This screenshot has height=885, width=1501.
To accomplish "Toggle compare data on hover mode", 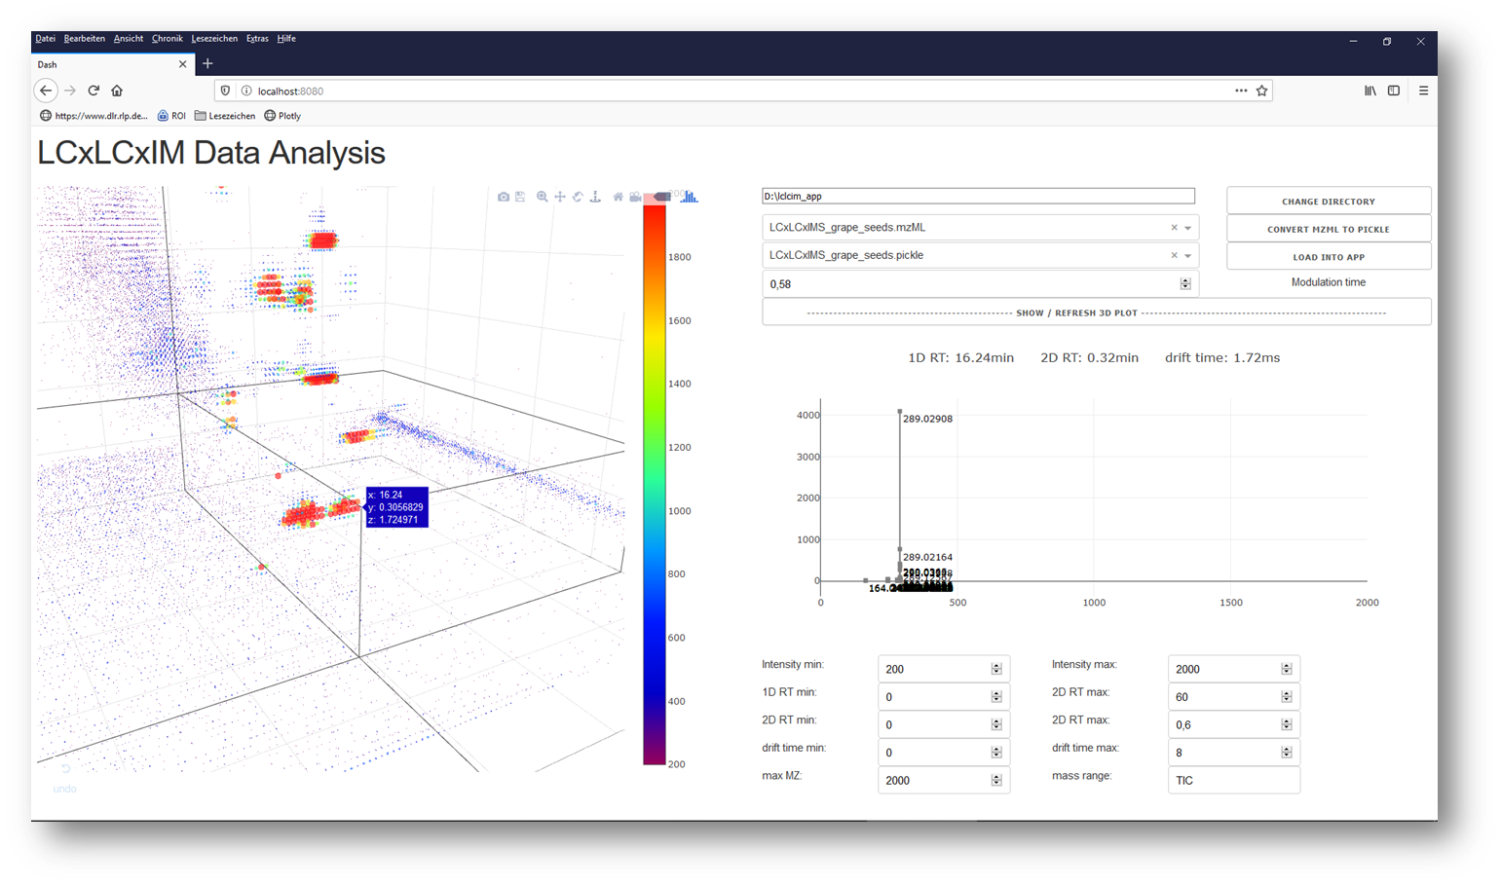I will click(x=690, y=197).
